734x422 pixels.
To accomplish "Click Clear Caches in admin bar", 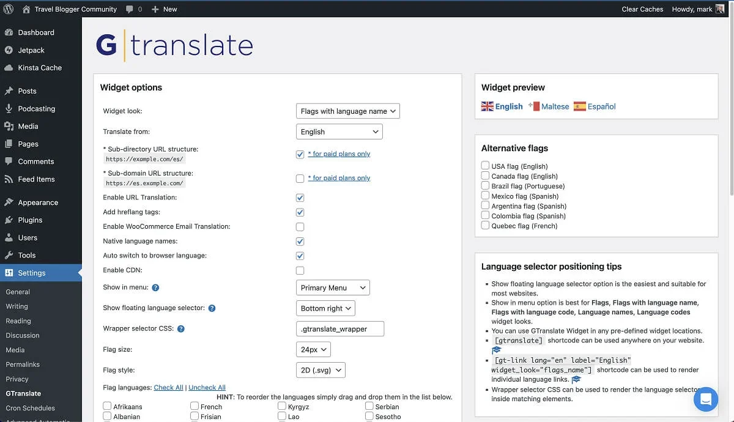I will (x=642, y=9).
